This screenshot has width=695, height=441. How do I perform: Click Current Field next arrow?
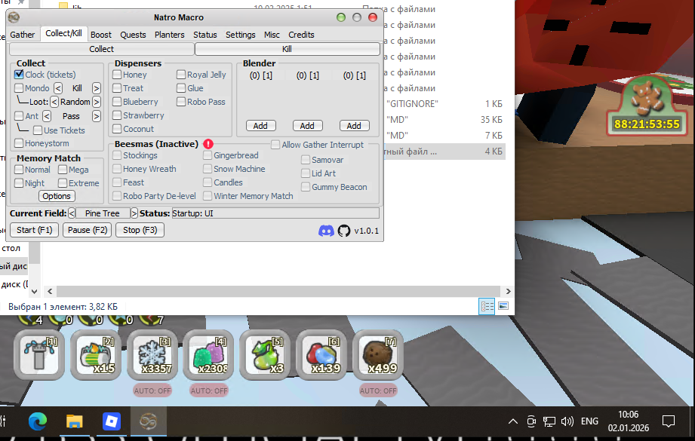tap(134, 213)
